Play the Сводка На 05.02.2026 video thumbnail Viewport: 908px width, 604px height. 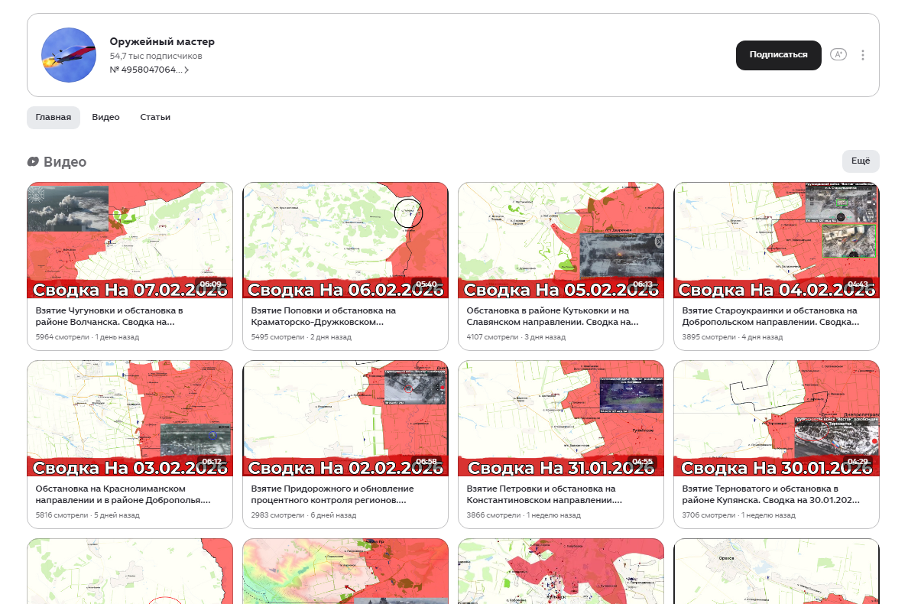561,239
